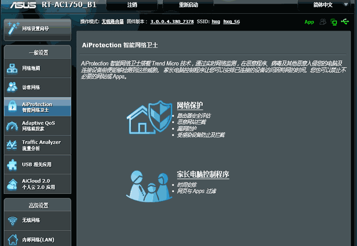Click the family Parental Controls graphic

149,186
